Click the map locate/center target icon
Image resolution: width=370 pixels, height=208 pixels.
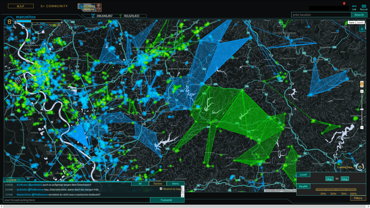[361, 29]
